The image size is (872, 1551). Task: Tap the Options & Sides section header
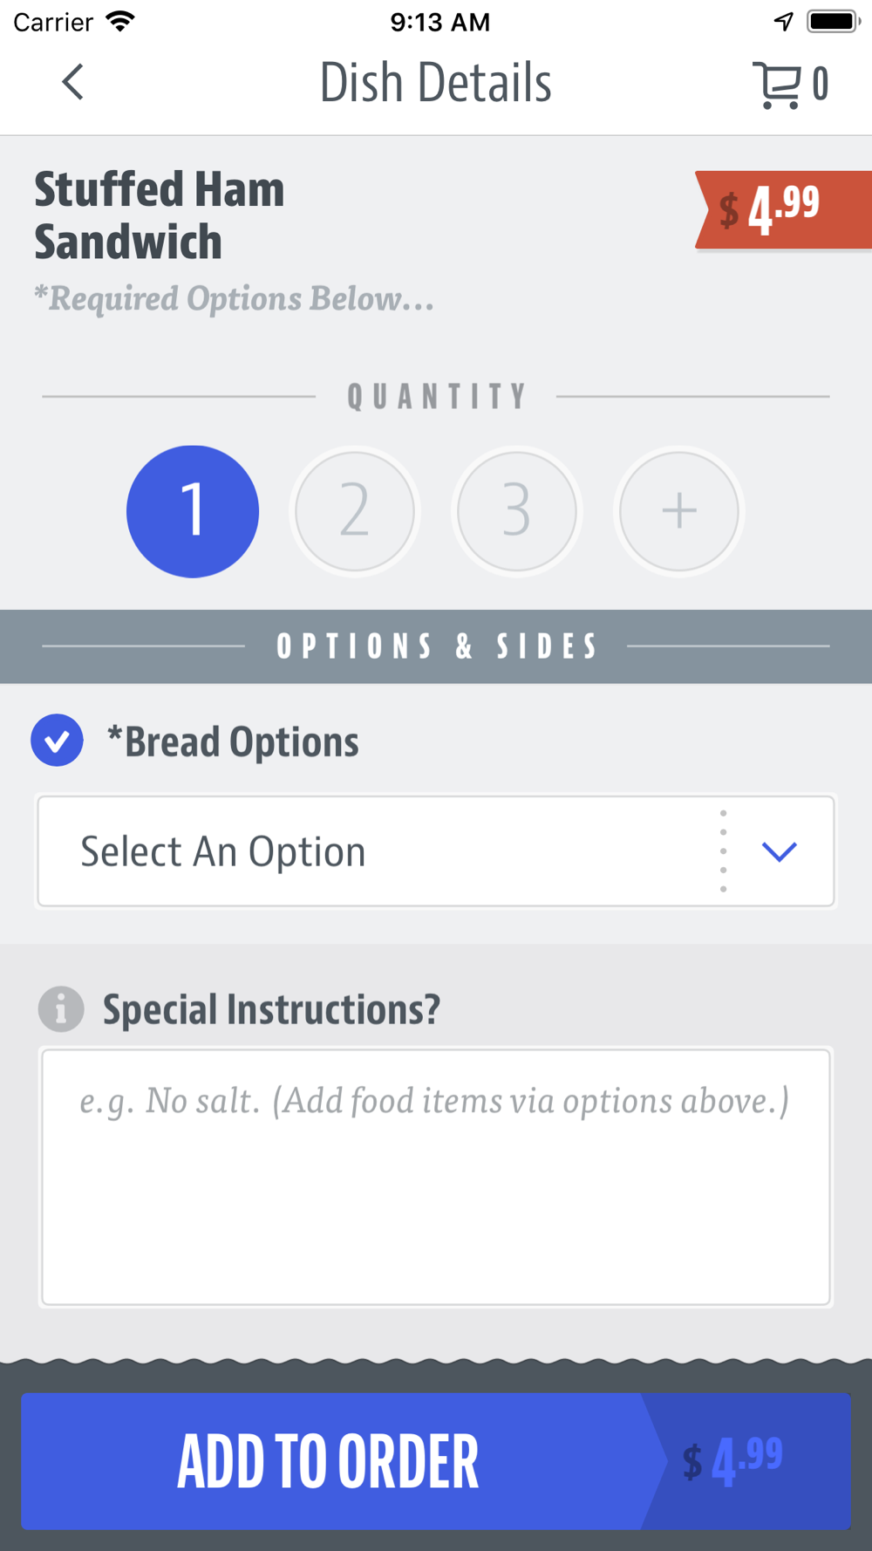click(x=436, y=646)
